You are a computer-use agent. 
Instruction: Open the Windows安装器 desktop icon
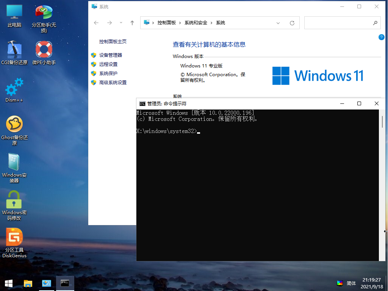tap(14, 168)
